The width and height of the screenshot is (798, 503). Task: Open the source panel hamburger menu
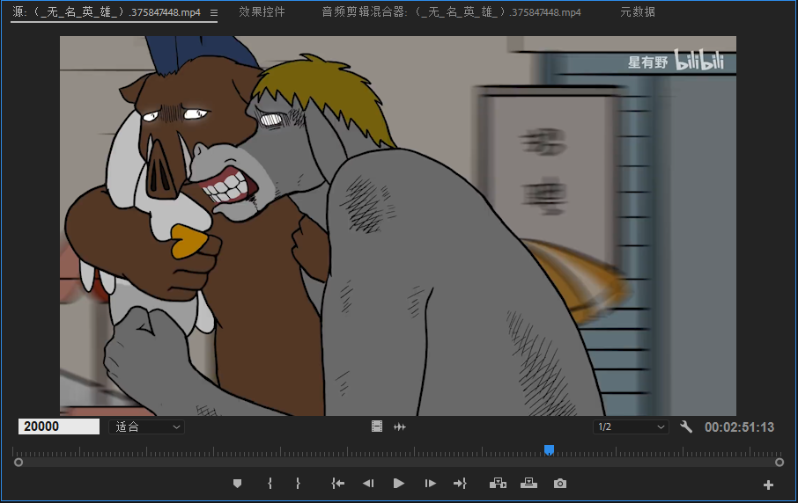click(214, 12)
